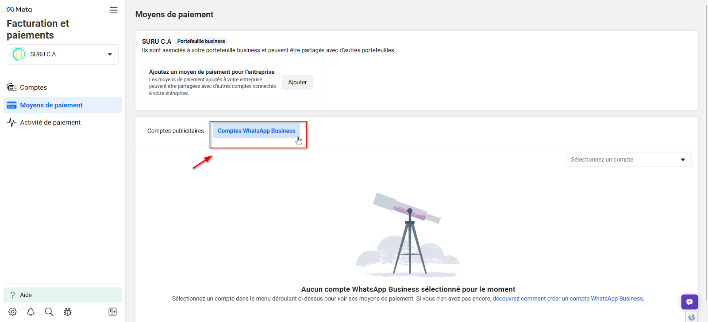Click the purple chat feedback button
The width and height of the screenshot is (708, 322).
tap(689, 302)
